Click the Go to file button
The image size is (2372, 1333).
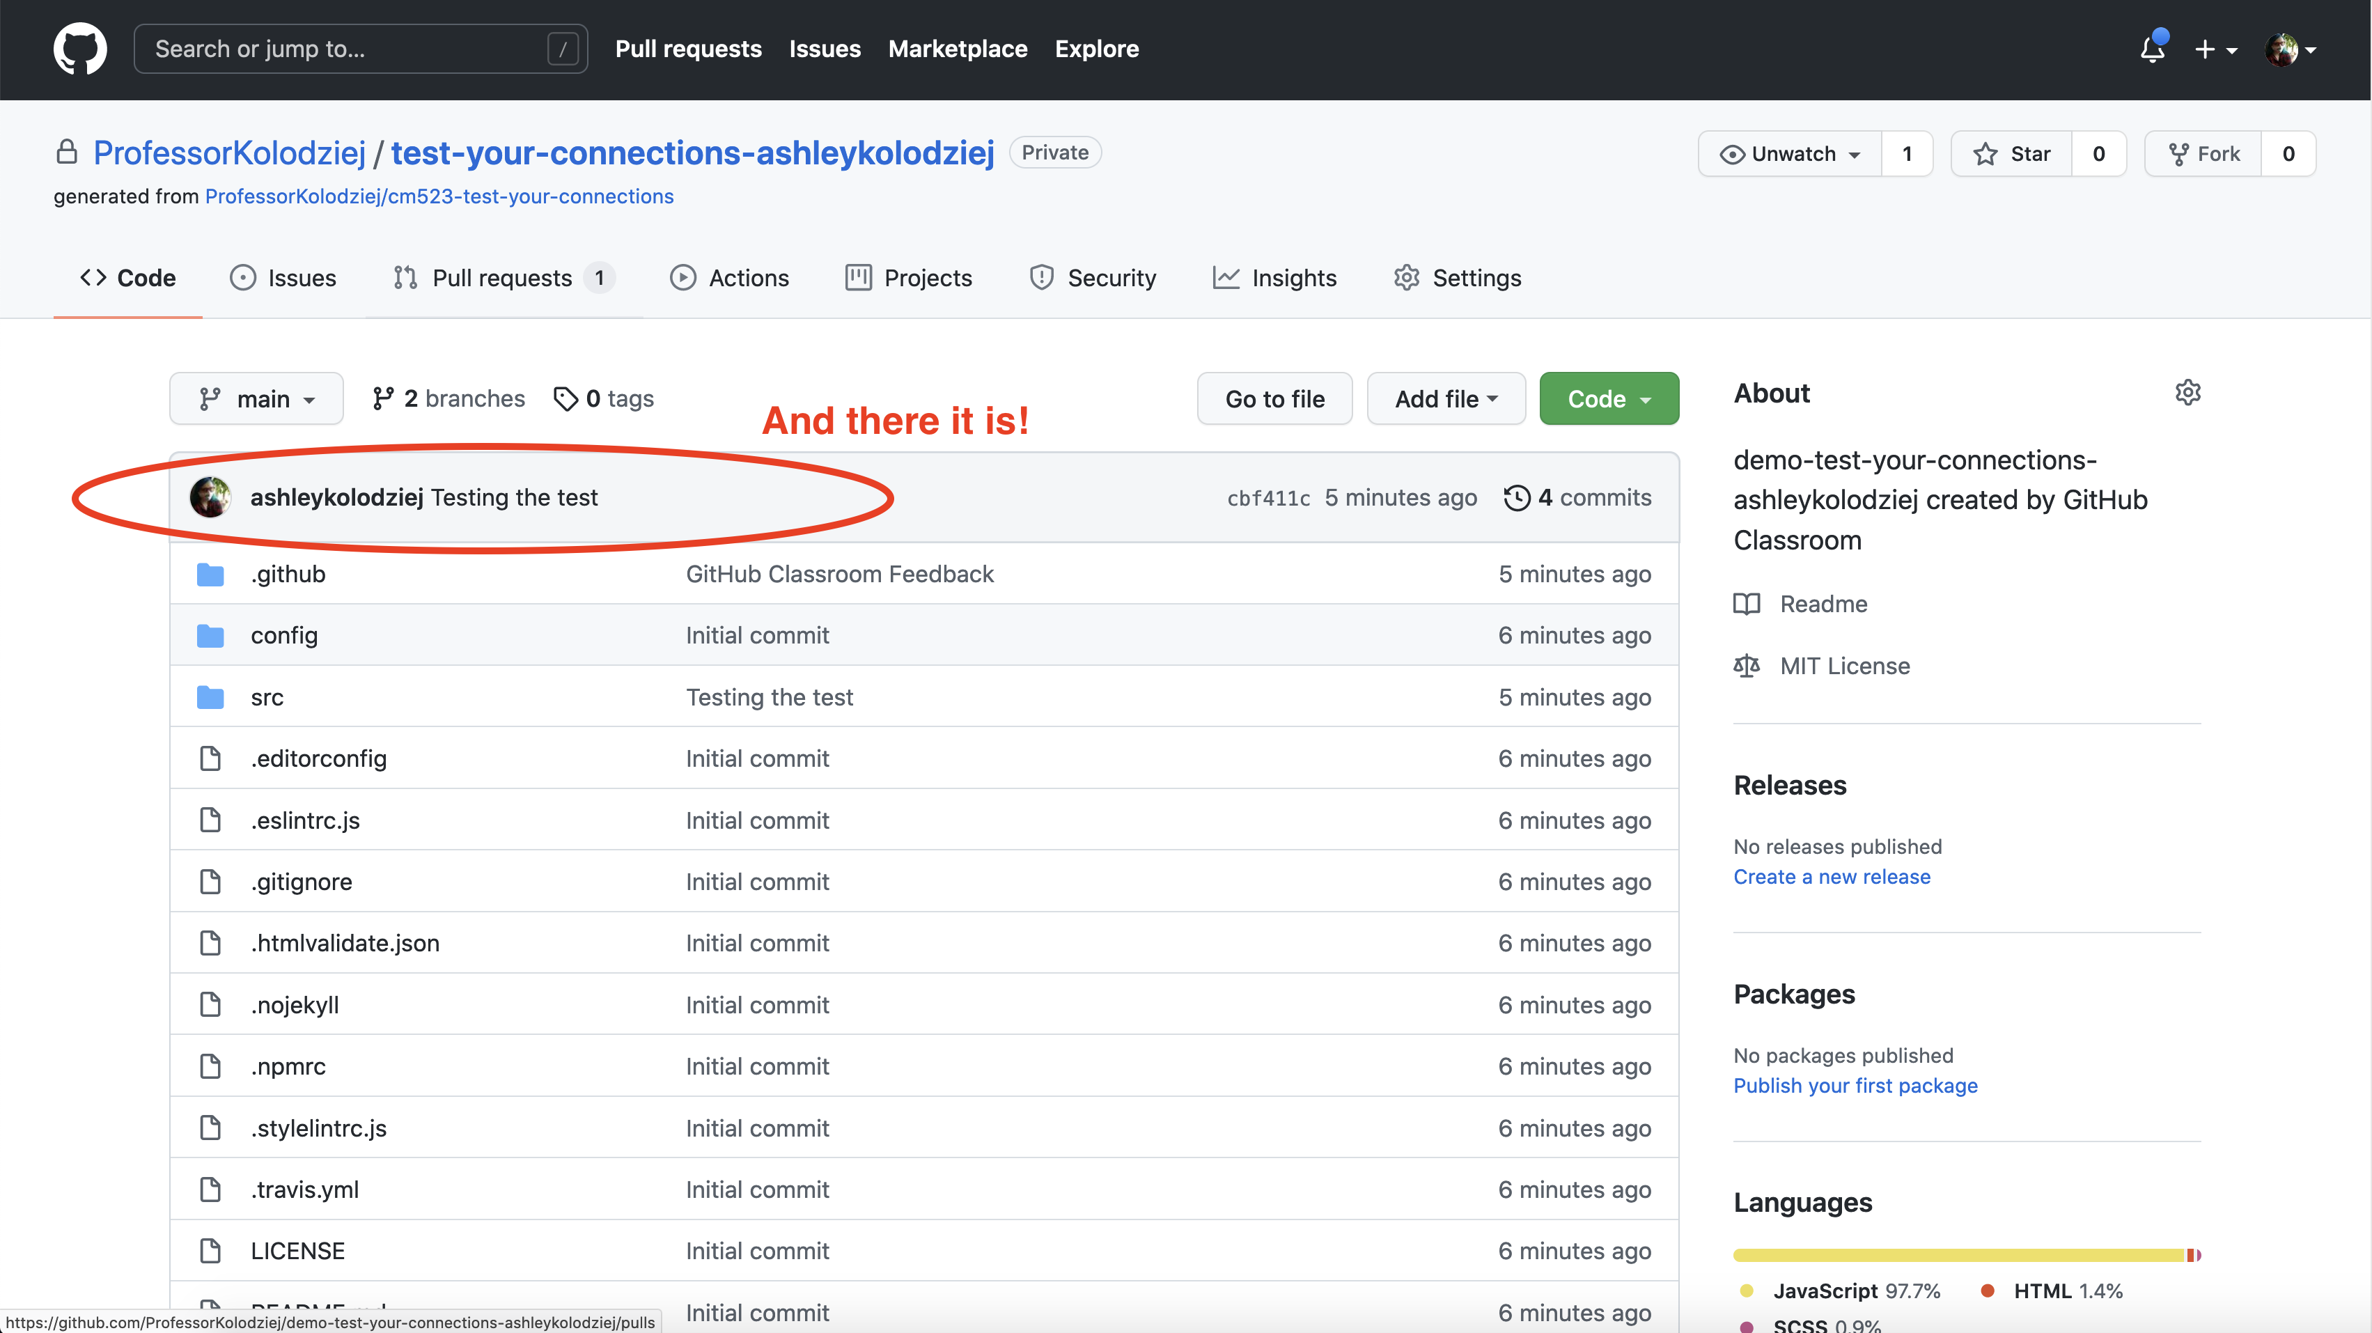tap(1274, 398)
